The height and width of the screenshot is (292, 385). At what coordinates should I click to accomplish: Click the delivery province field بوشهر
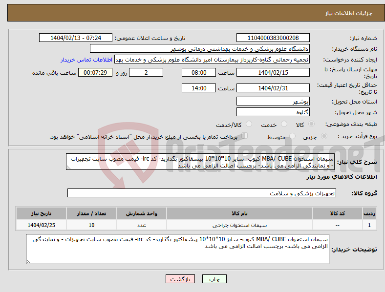(x=273, y=102)
